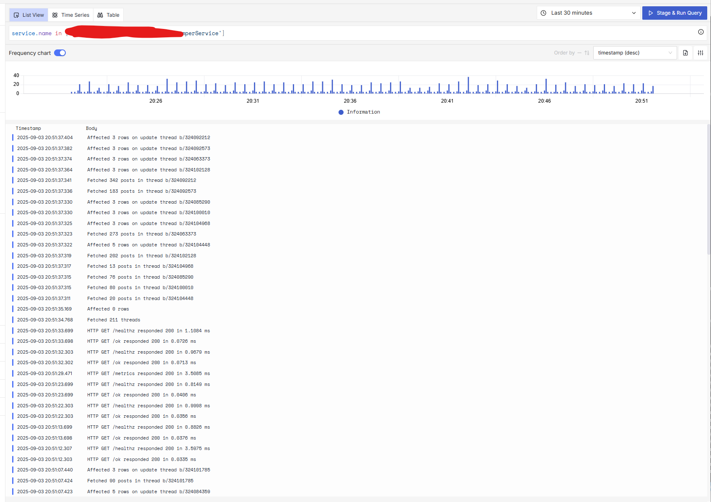711x502 pixels.
Task: Click the Body column header
Action: point(91,128)
